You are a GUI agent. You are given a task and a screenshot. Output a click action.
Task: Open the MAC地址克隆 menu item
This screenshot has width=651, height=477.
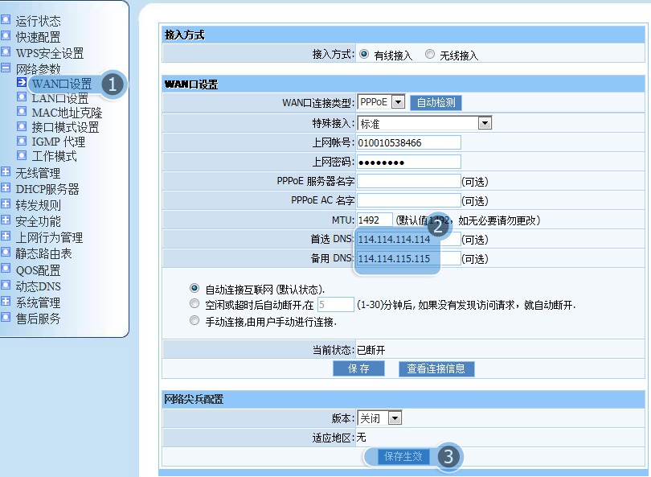click(66, 113)
